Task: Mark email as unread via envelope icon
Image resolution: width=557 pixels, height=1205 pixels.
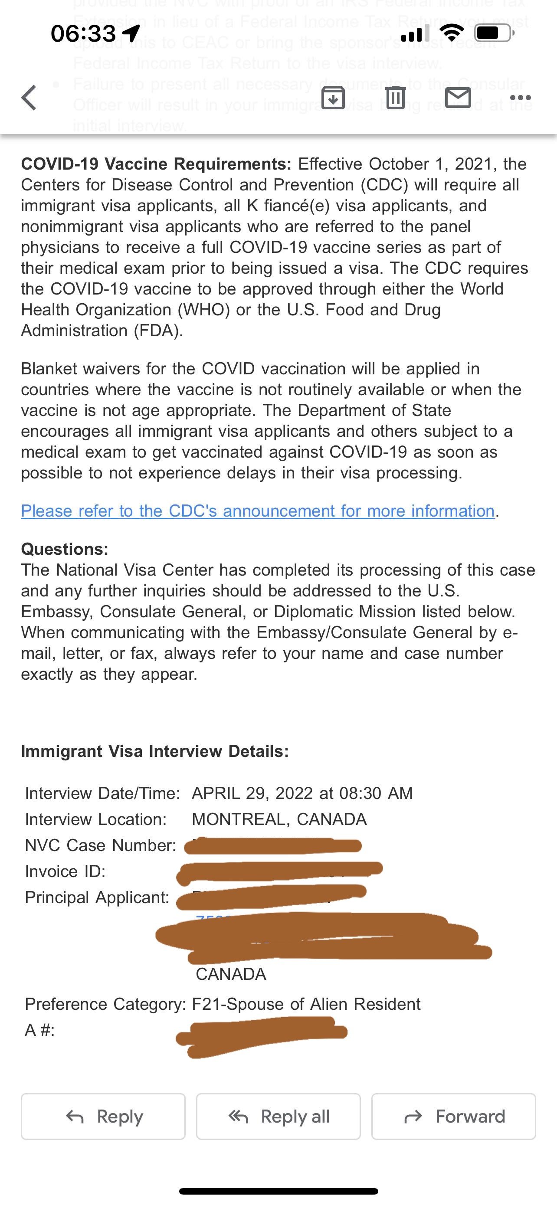Action: tap(458, 98)
